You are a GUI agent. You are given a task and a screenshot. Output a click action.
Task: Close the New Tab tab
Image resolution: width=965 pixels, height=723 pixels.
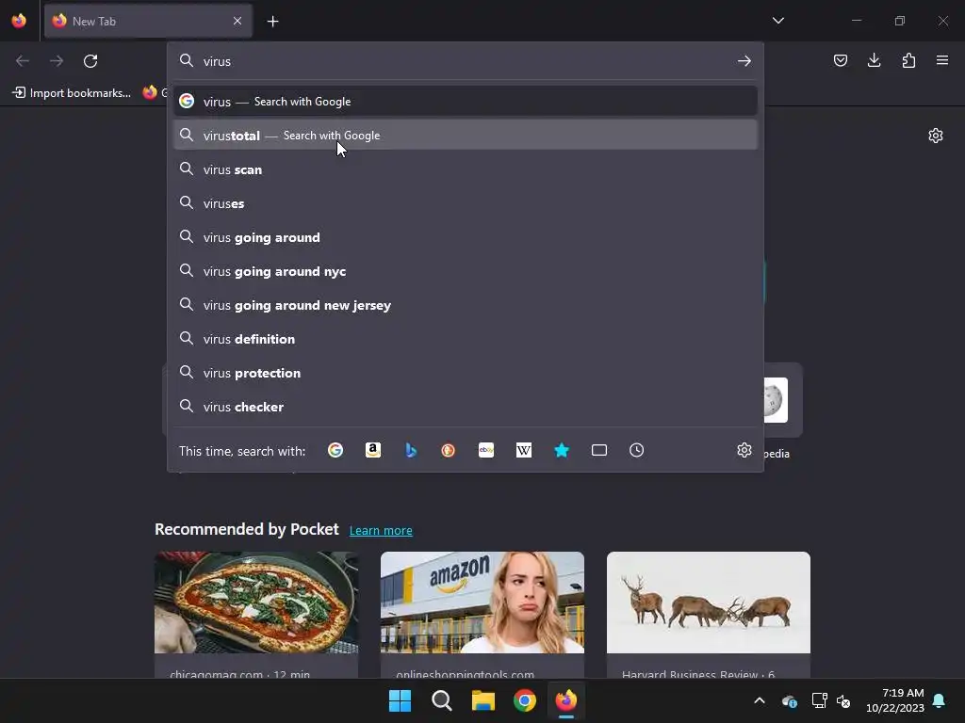pyautogui.click(x=237, y=21)
